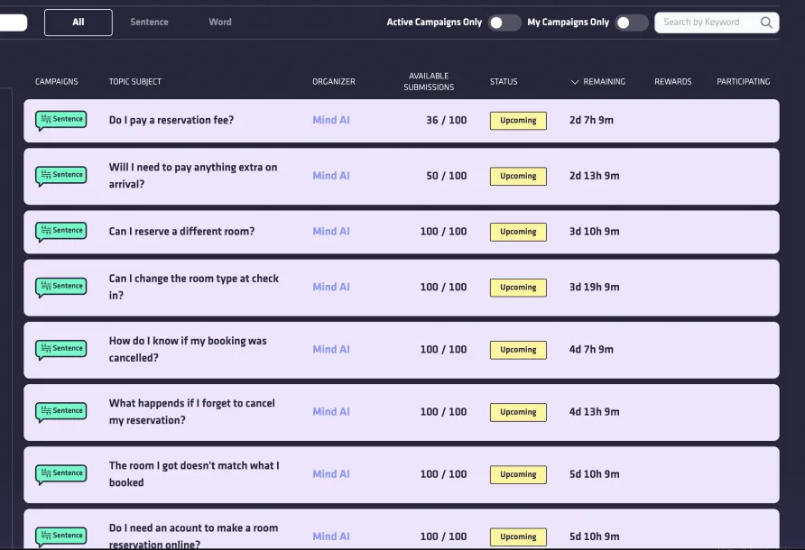Click the 50 / 100 submissions value
Image resolution: width=805 pixels, height=550 pixels.
pos(446,176)
